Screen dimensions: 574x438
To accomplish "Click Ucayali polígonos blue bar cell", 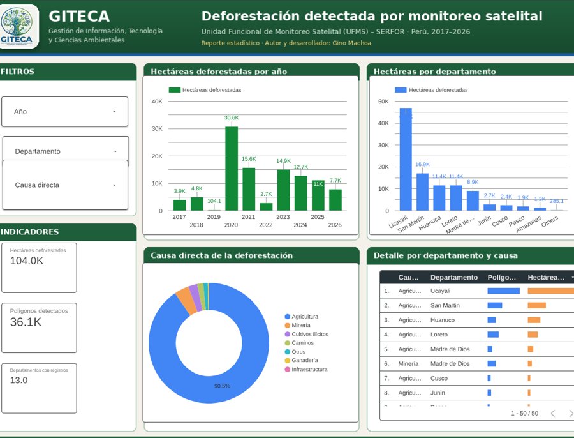I will click(x=503, y=291).
